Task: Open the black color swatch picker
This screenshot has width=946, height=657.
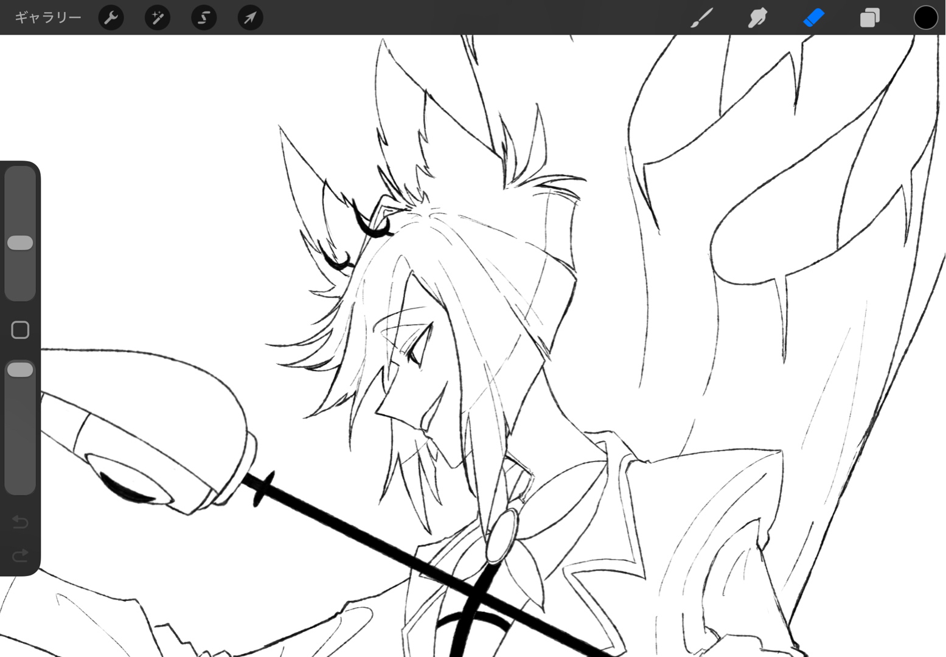Action: (925, 18)
